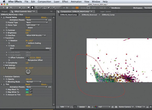Screen dimensions: 152x110
Task: Open About for Tint effect
Action: click(x=44, y=84)
